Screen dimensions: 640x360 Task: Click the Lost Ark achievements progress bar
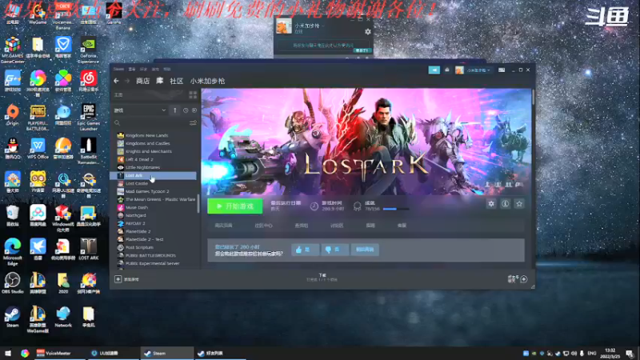pyautogui.click(x=395, y=209)
